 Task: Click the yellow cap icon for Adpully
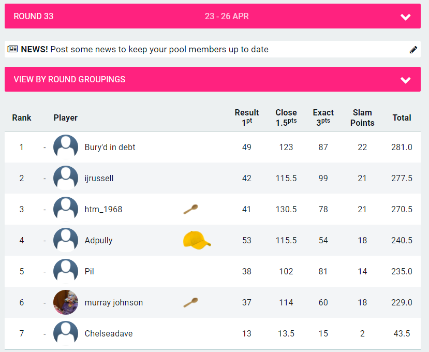coord(197,240)
